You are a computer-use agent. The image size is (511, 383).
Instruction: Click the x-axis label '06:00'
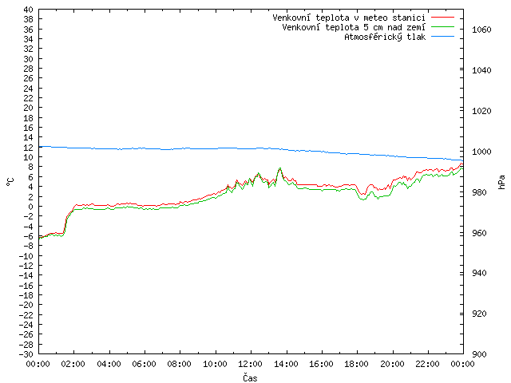pos(144,364)
